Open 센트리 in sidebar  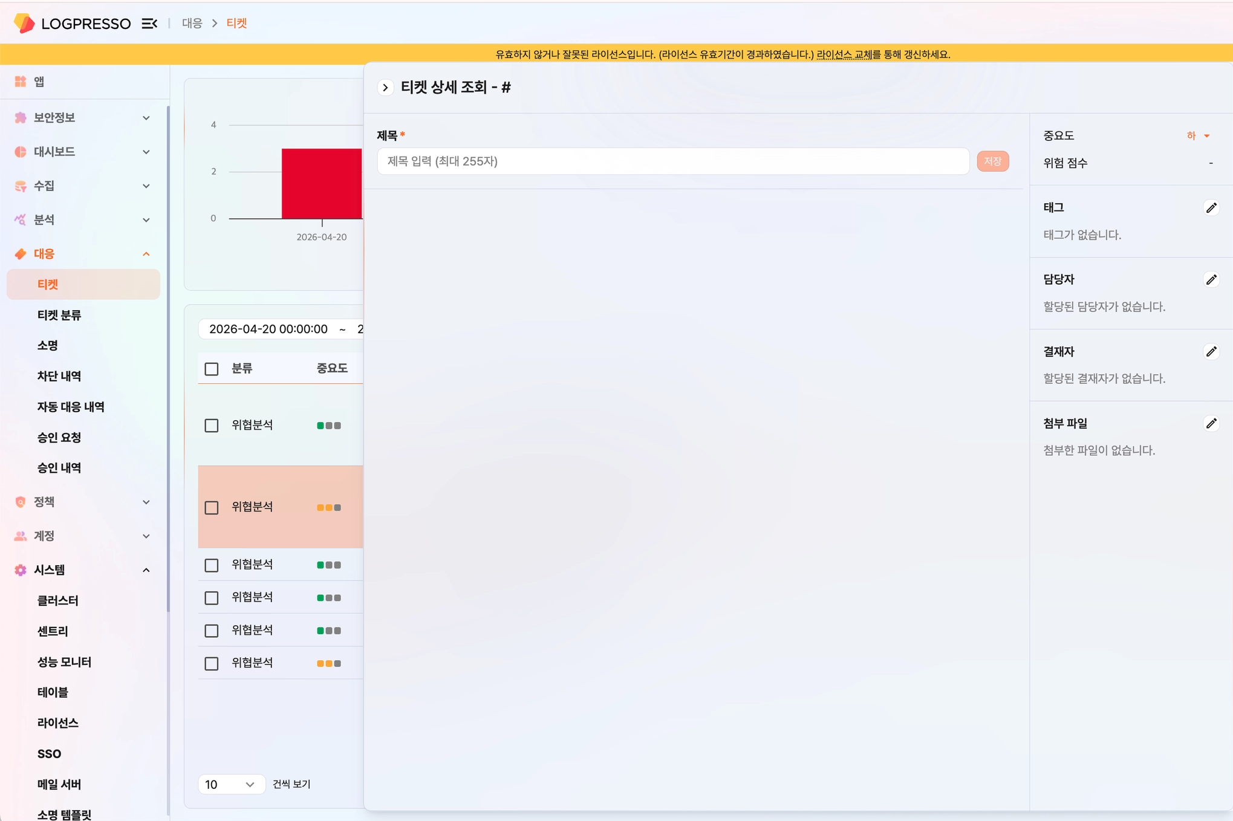(x=52, y=631)
